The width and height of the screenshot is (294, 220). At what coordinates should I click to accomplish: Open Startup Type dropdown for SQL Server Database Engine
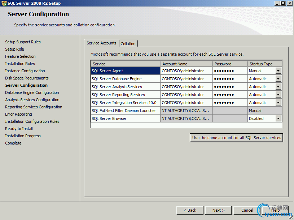[x=278, y=79]
